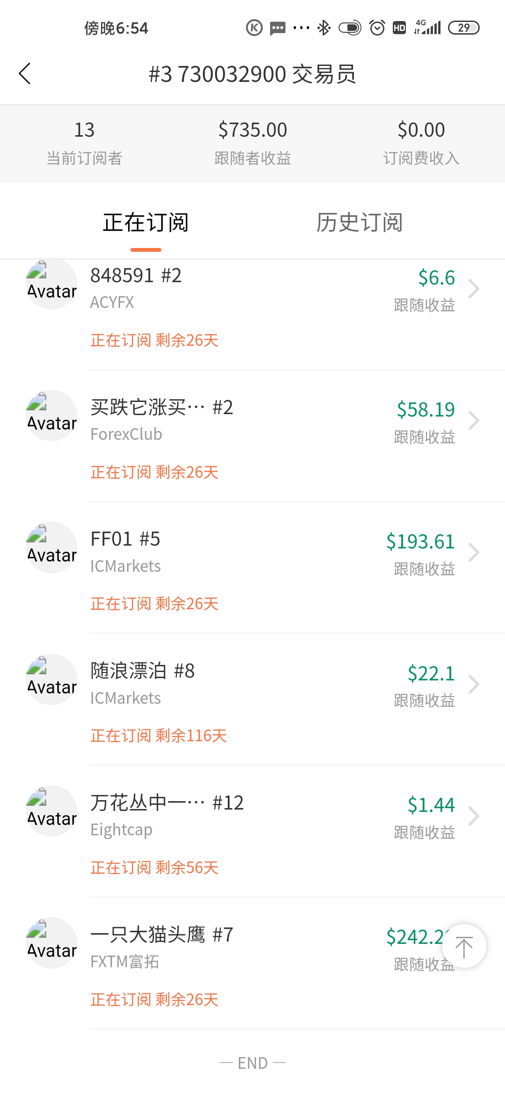This screenshot has height=1095, width=505.
Task: Open the FF01 #5 subscriber avatar
Action: pyautogui.click(x=51, y=547)
